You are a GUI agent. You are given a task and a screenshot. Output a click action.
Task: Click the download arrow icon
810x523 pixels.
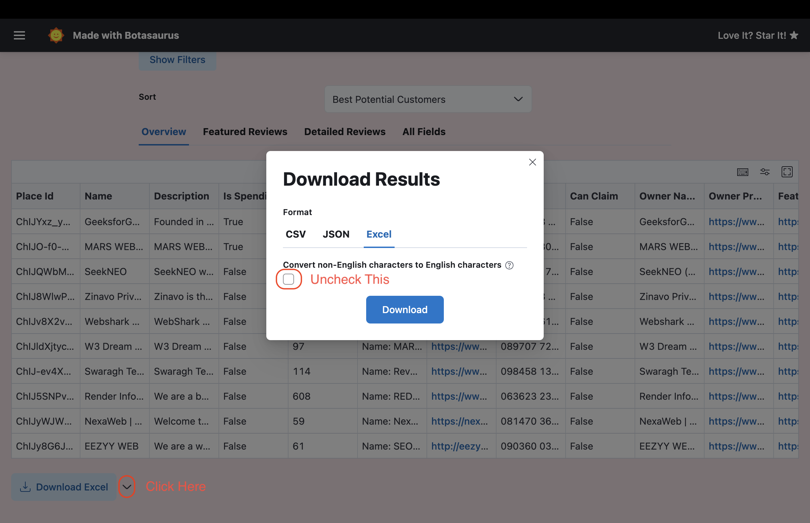25,487
